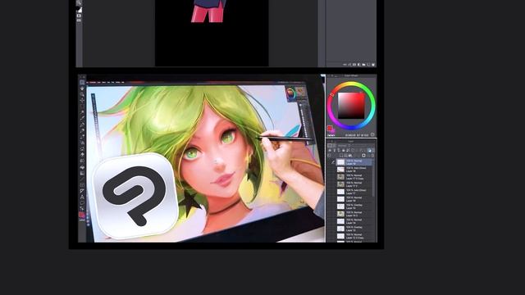Select the Balloon tool
Image resolution: width=525 pixels, height=295 pixels.
point(82,202)
